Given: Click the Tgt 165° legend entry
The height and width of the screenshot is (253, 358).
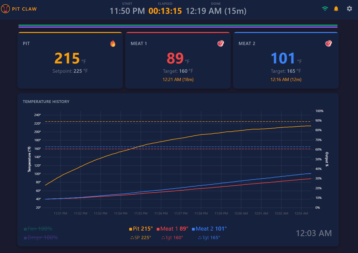Looking at the screenshot, I should point(209,237).
